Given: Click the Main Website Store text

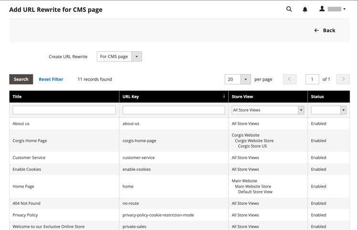Looking at the screenshot, I should click(253, 186).
